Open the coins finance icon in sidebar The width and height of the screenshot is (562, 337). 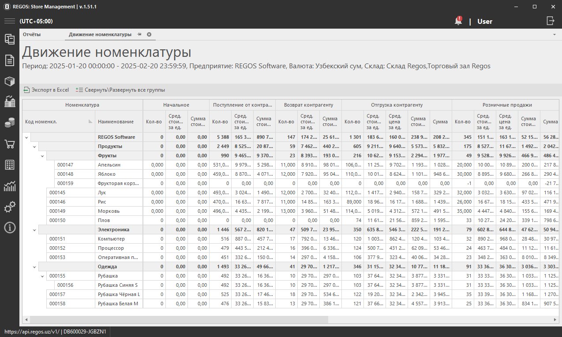[x=10, y=123]
